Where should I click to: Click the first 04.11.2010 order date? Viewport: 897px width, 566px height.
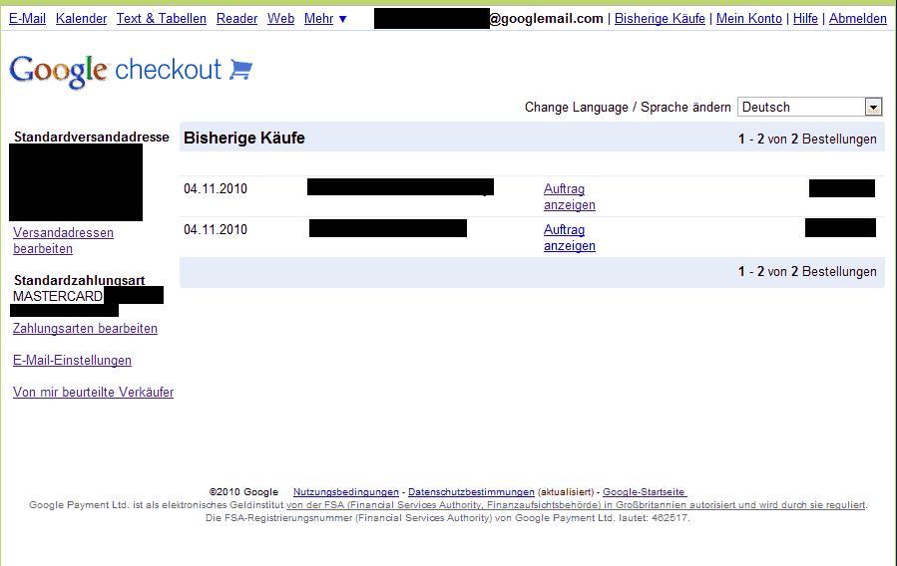pos(216,189)
